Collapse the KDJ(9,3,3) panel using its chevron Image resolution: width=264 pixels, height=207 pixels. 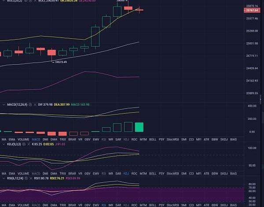pos(4,144)
